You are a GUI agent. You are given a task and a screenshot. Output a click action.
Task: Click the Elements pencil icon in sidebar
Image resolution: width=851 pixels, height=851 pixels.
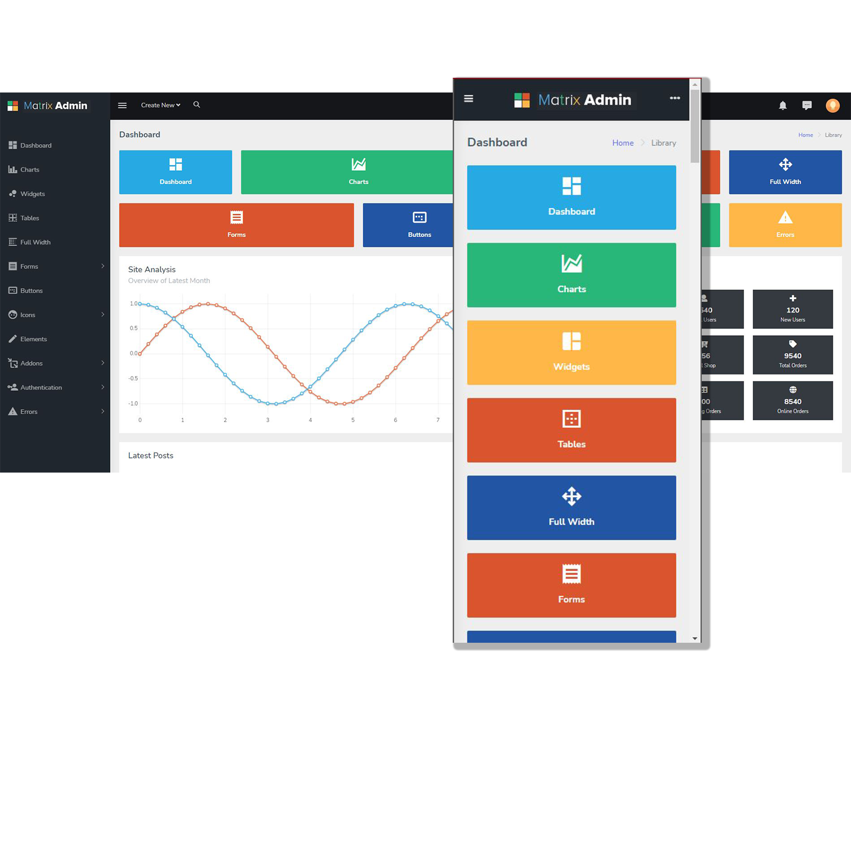(x=12, y=339)
